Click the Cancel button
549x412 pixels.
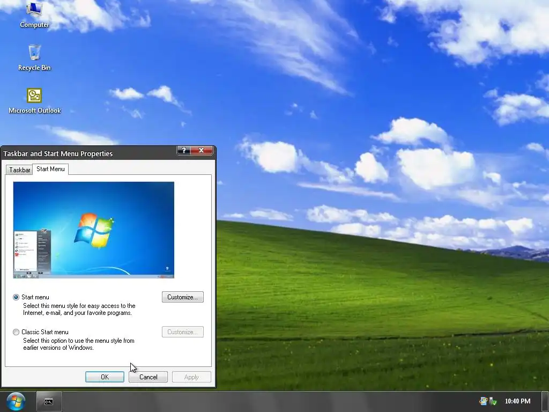[148, 377]
